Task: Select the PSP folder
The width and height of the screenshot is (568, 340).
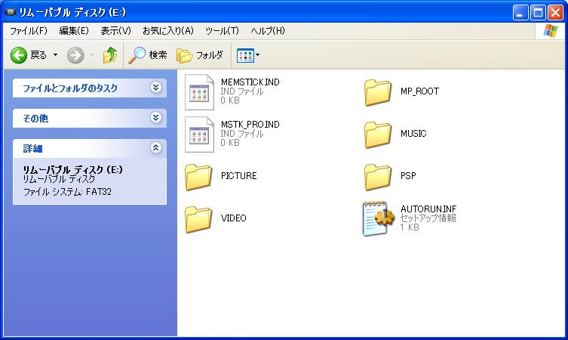Action: [x=378, y=176]
